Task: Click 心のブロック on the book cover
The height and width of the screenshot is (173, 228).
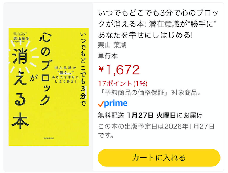Action: point(45,68)
